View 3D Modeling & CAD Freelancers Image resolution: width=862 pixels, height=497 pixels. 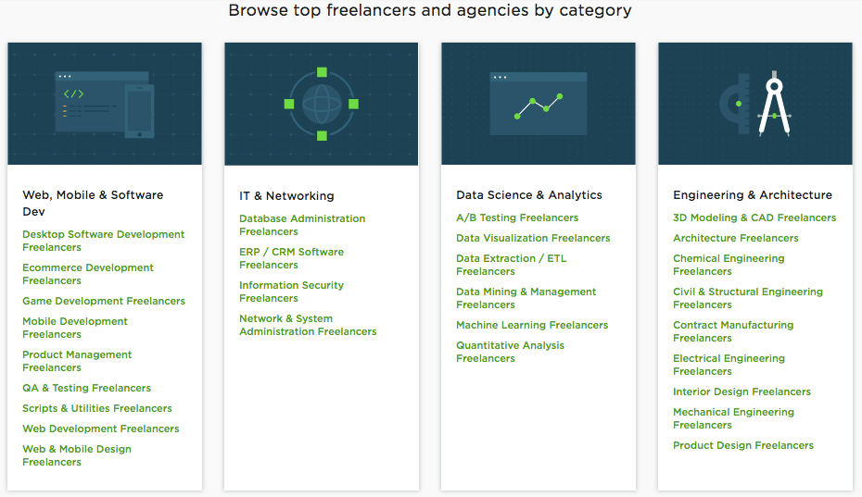tap(754, 218)
